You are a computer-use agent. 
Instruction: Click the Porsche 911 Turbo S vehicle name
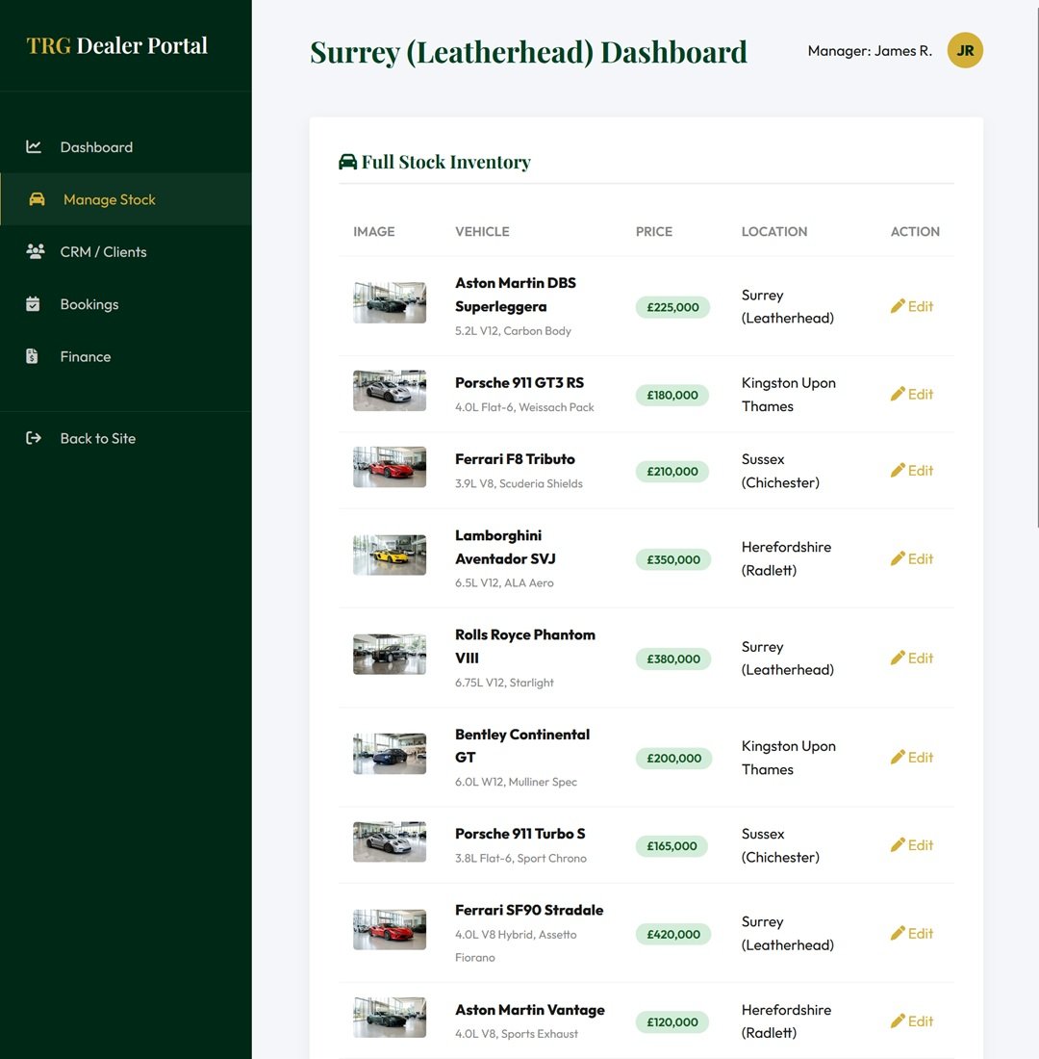click(x=520, y=834)
